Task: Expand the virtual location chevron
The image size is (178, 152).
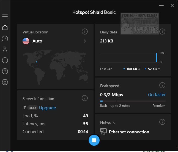Action: coord(85,41)
